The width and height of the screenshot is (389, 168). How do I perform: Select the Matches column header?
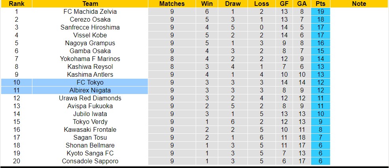click(172, 4)
